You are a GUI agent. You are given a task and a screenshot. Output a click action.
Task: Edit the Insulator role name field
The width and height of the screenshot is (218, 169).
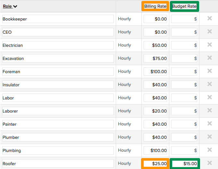pyautogui.click(x=58, y=85)
